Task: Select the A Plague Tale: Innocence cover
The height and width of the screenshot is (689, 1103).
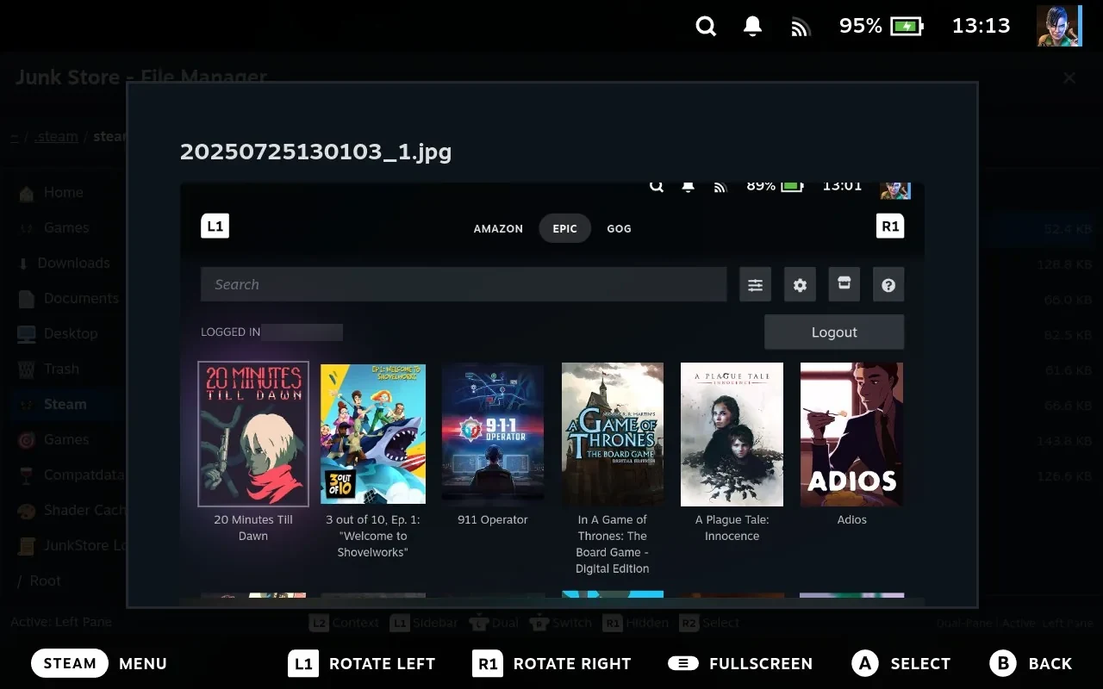Action: click(732, 434)
